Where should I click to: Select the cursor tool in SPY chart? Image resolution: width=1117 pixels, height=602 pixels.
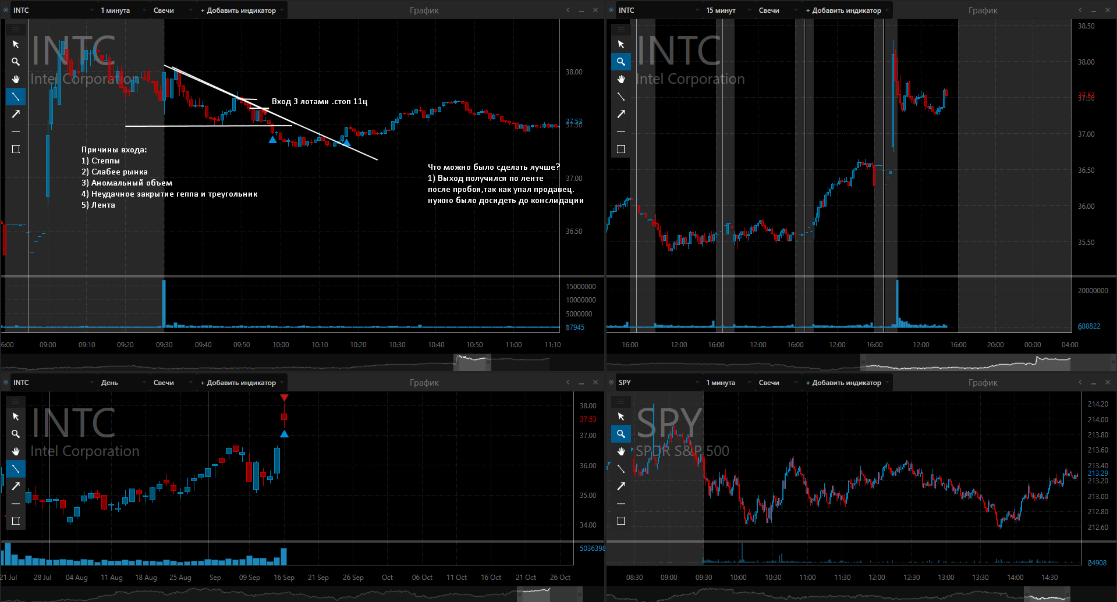[x=621, y=416]
